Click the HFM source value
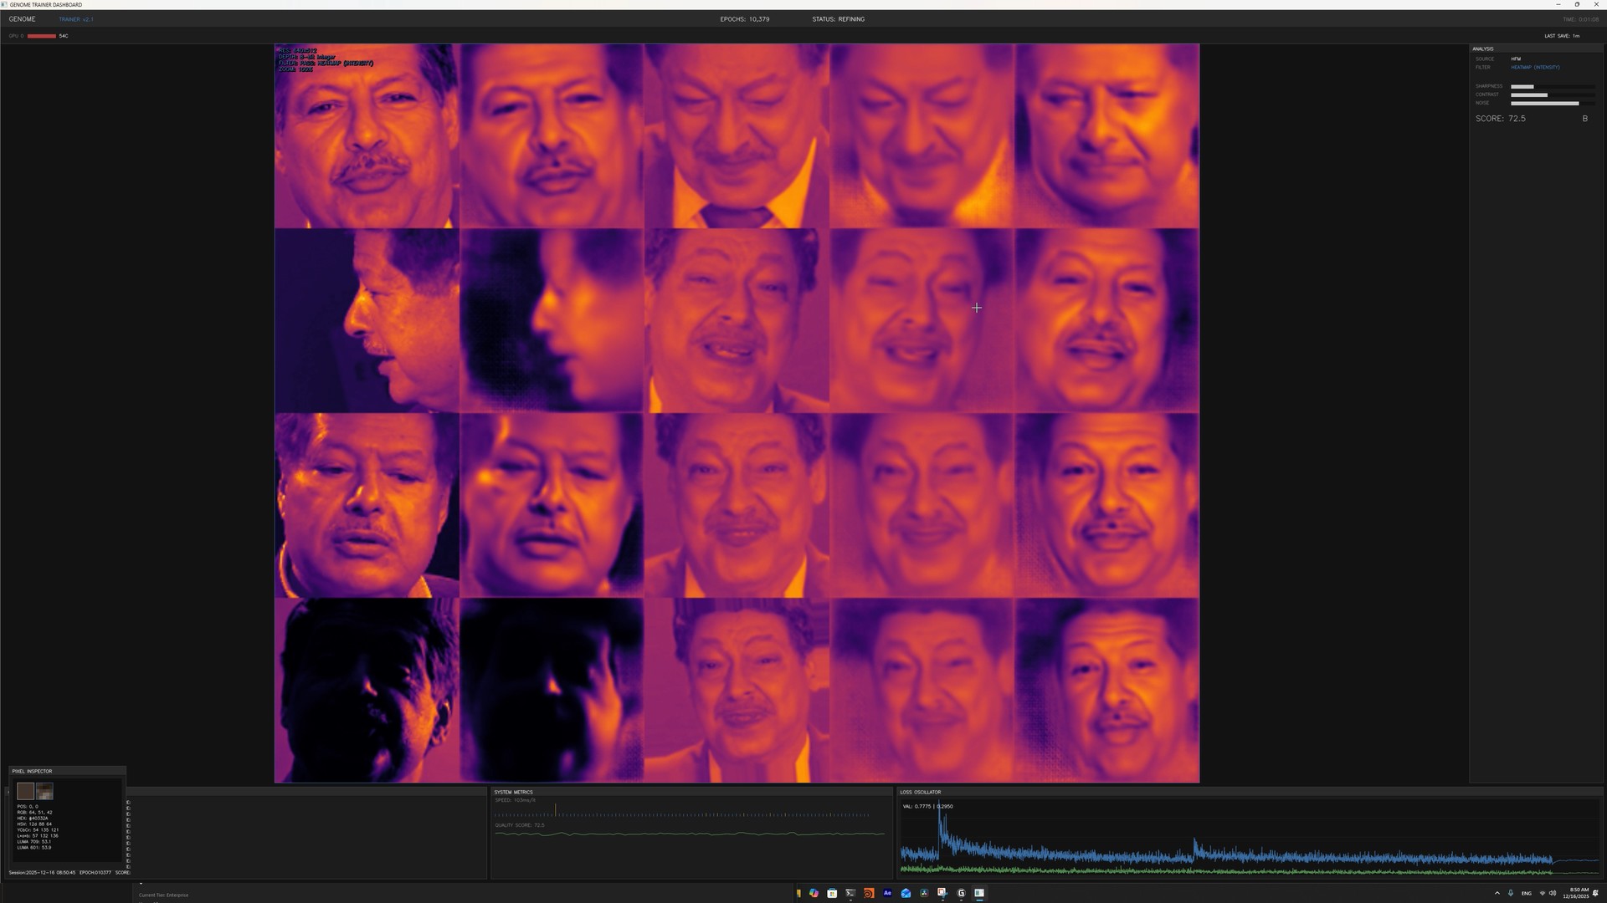 click(1516, 59)
